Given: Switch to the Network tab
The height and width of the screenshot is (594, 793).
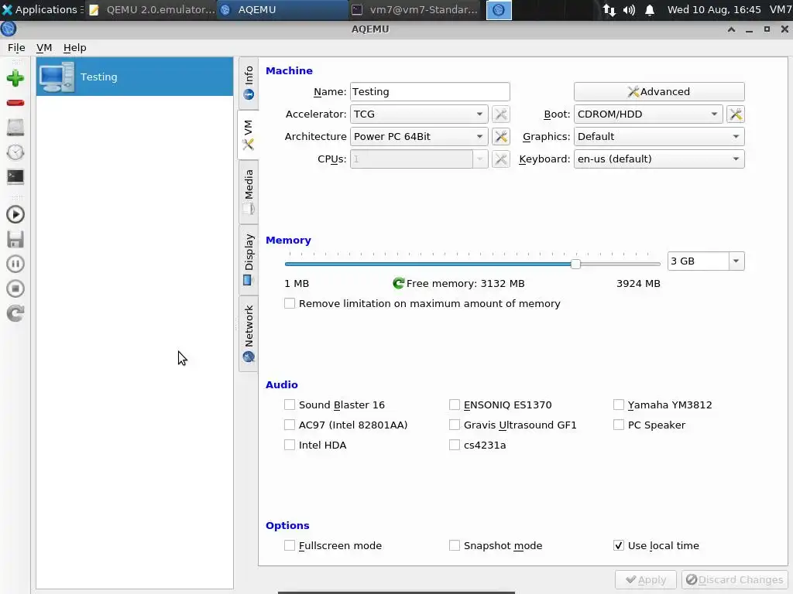Looking at the screenshot, I should coord(249,333).
